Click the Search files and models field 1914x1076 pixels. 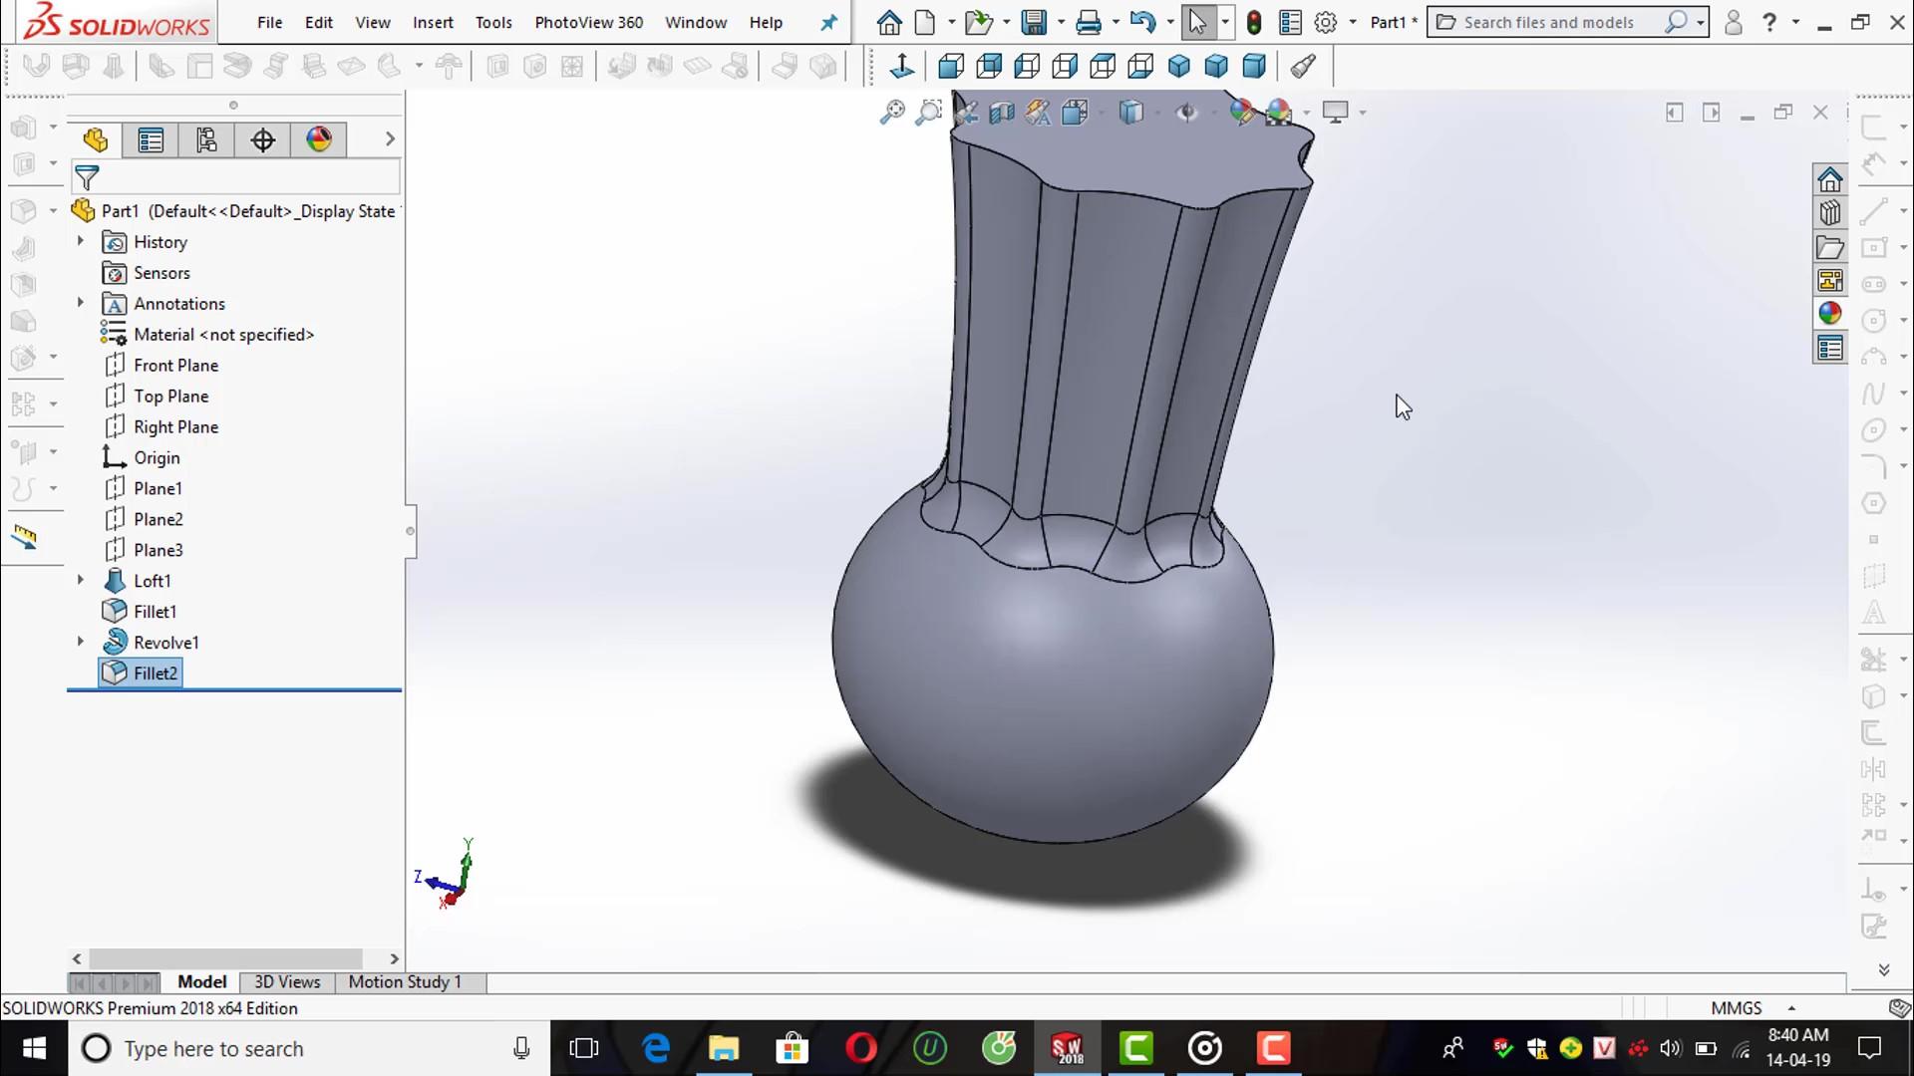tap(1555, 22)
